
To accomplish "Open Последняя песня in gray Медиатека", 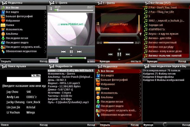I will 23,38.
